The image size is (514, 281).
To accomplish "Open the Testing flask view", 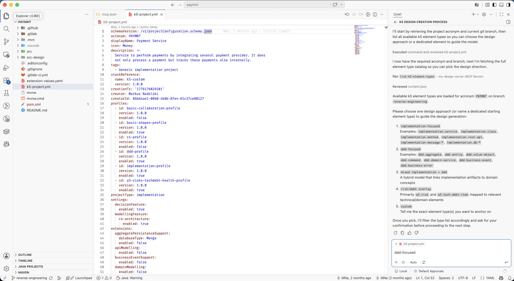I will [x=6, y=93].
